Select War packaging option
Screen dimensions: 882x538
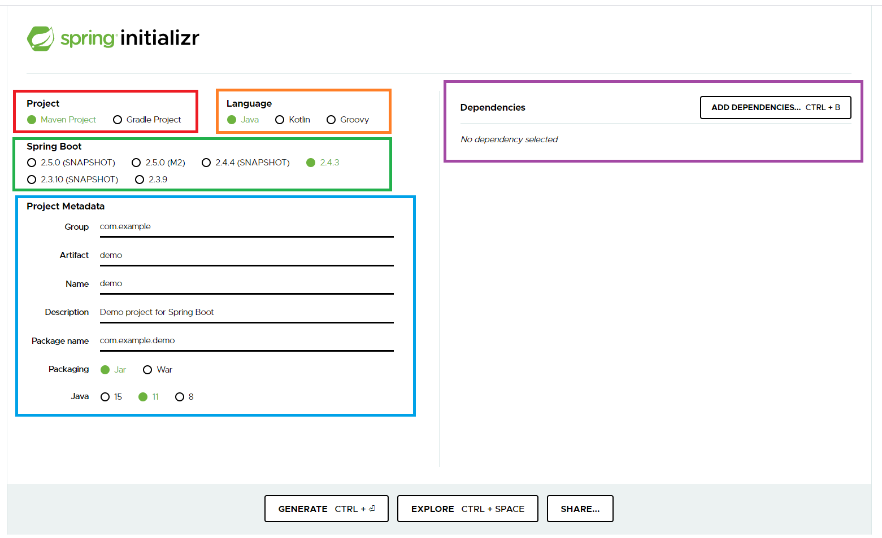click(x=158, y=370)
